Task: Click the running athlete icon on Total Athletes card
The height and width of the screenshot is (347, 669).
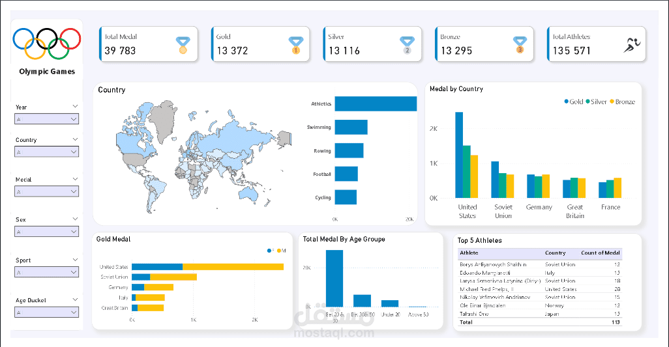Action: tap(632, 45)
